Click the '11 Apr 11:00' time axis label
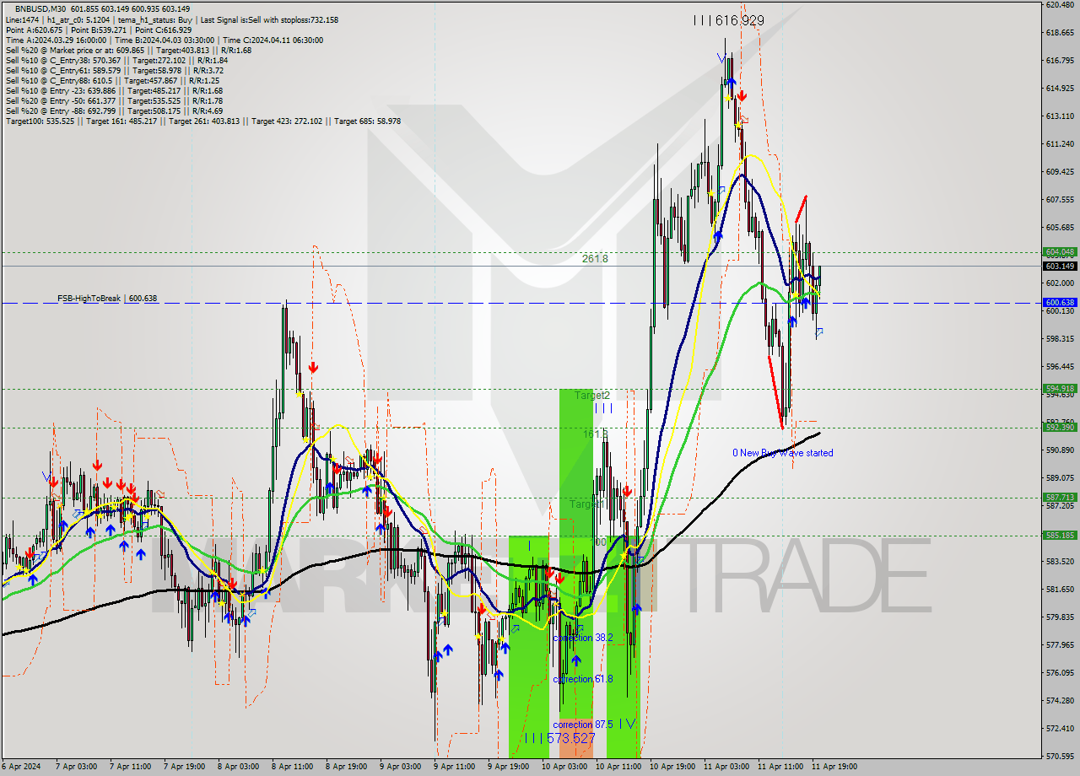This screenshot has width=1080, height=776. 780,767
